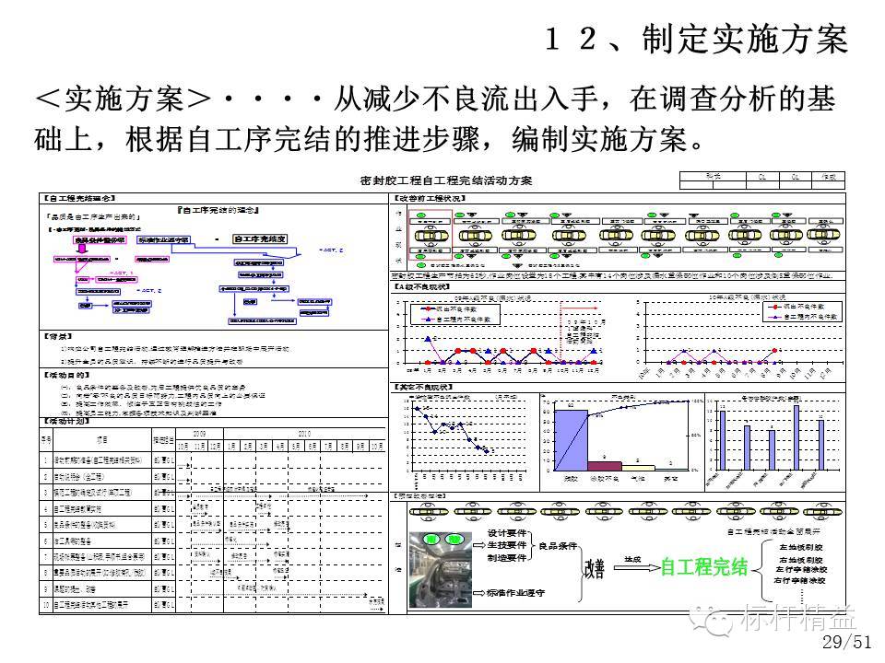The image size is (885, 663).
Task: Click the pink down arrow in the concept diagram
Action: tap(82, 249)
